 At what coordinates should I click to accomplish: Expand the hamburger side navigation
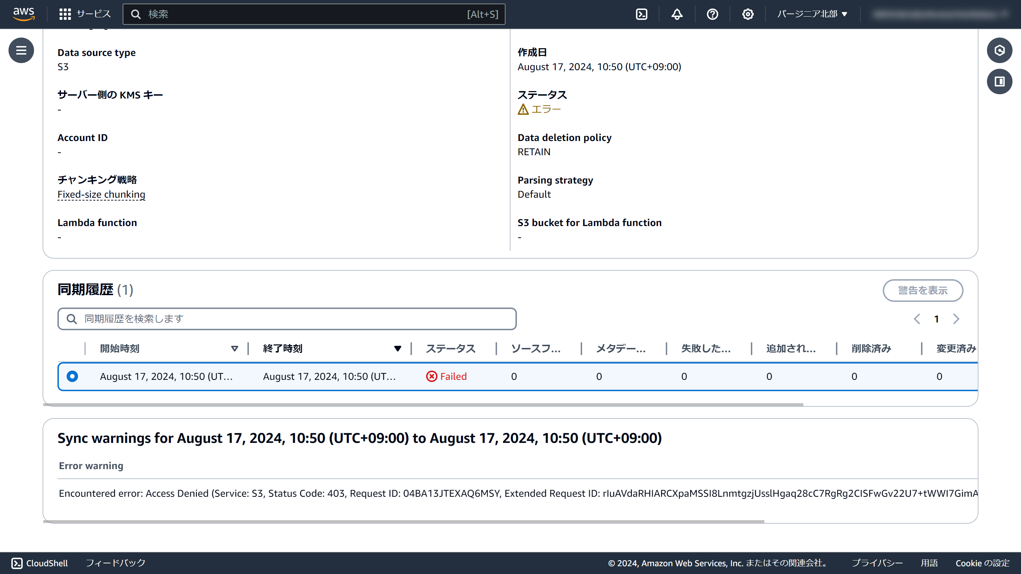coord(21,50)
